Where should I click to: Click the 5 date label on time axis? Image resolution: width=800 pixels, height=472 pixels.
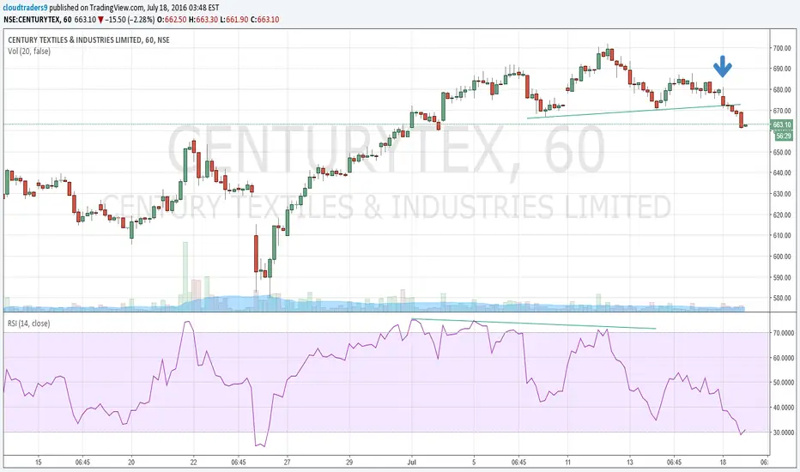(474, 463)
